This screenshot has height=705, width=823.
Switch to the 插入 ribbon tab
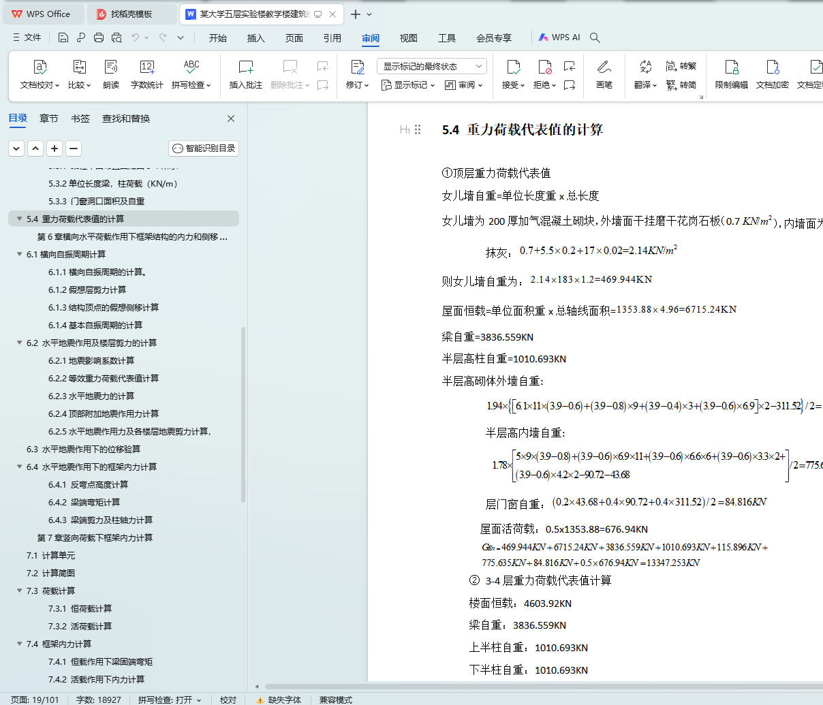(x=256, y=38)
